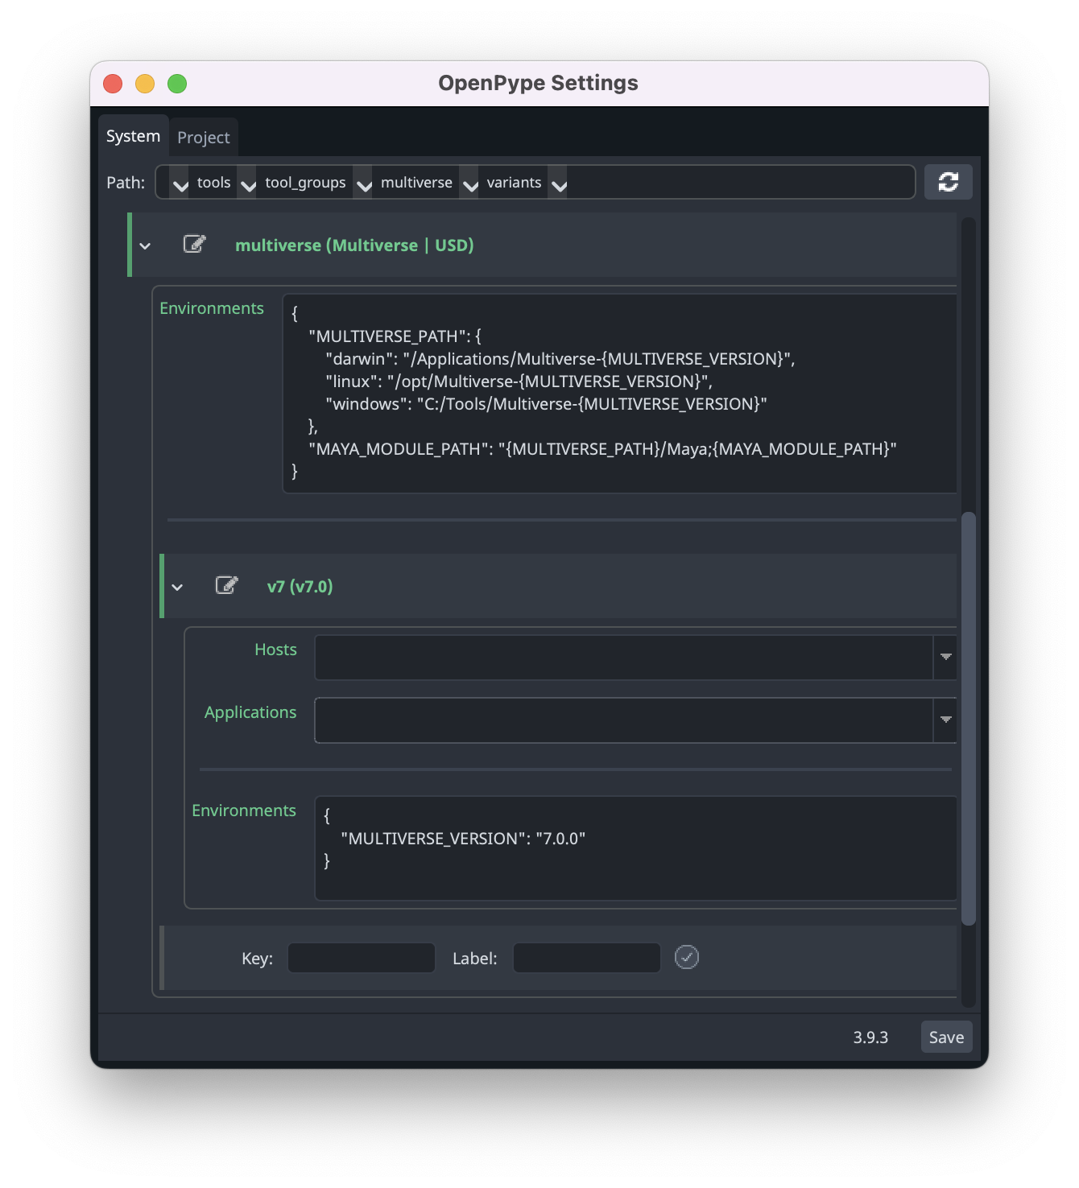Click the Environments label beside MULTIVERSE_VERSION
Screen dimensions: 1079x1188
(x=244, y=811)
